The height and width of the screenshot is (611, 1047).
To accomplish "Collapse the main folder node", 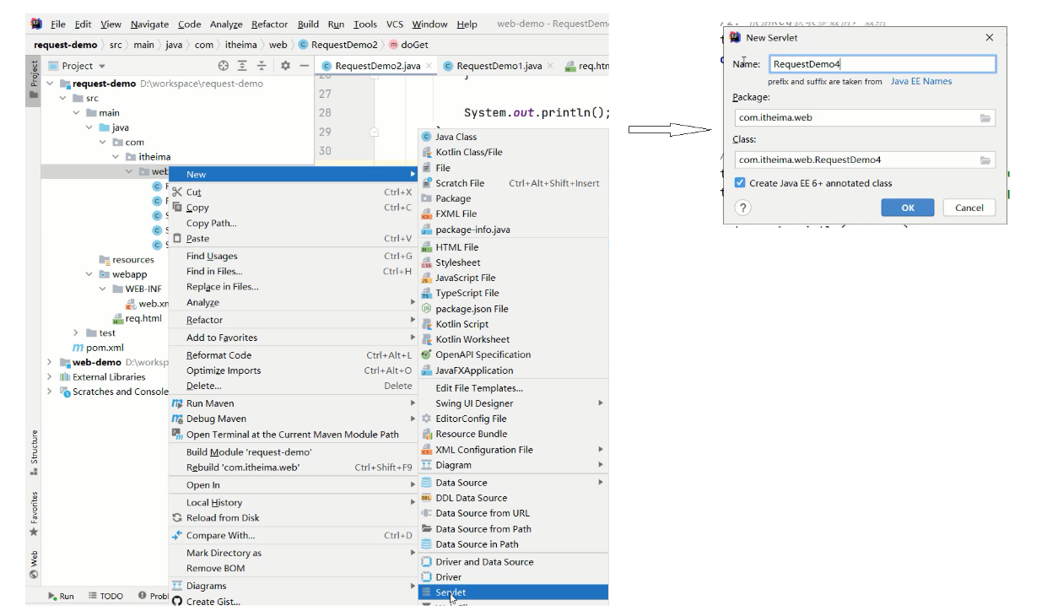I will pyautogui.click(x=77, y=113).
